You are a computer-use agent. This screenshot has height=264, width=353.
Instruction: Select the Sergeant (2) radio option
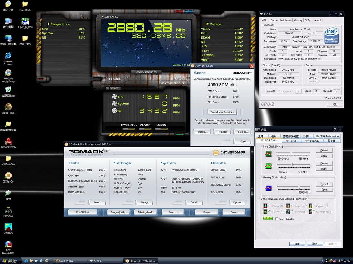click(292, 206)
